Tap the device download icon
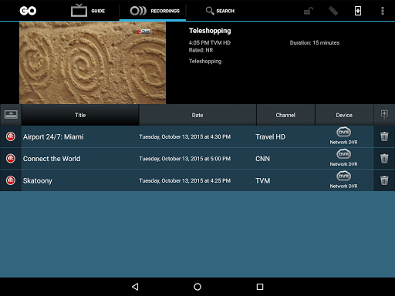The height and width of the screenshot is (296, 395). 358,11
